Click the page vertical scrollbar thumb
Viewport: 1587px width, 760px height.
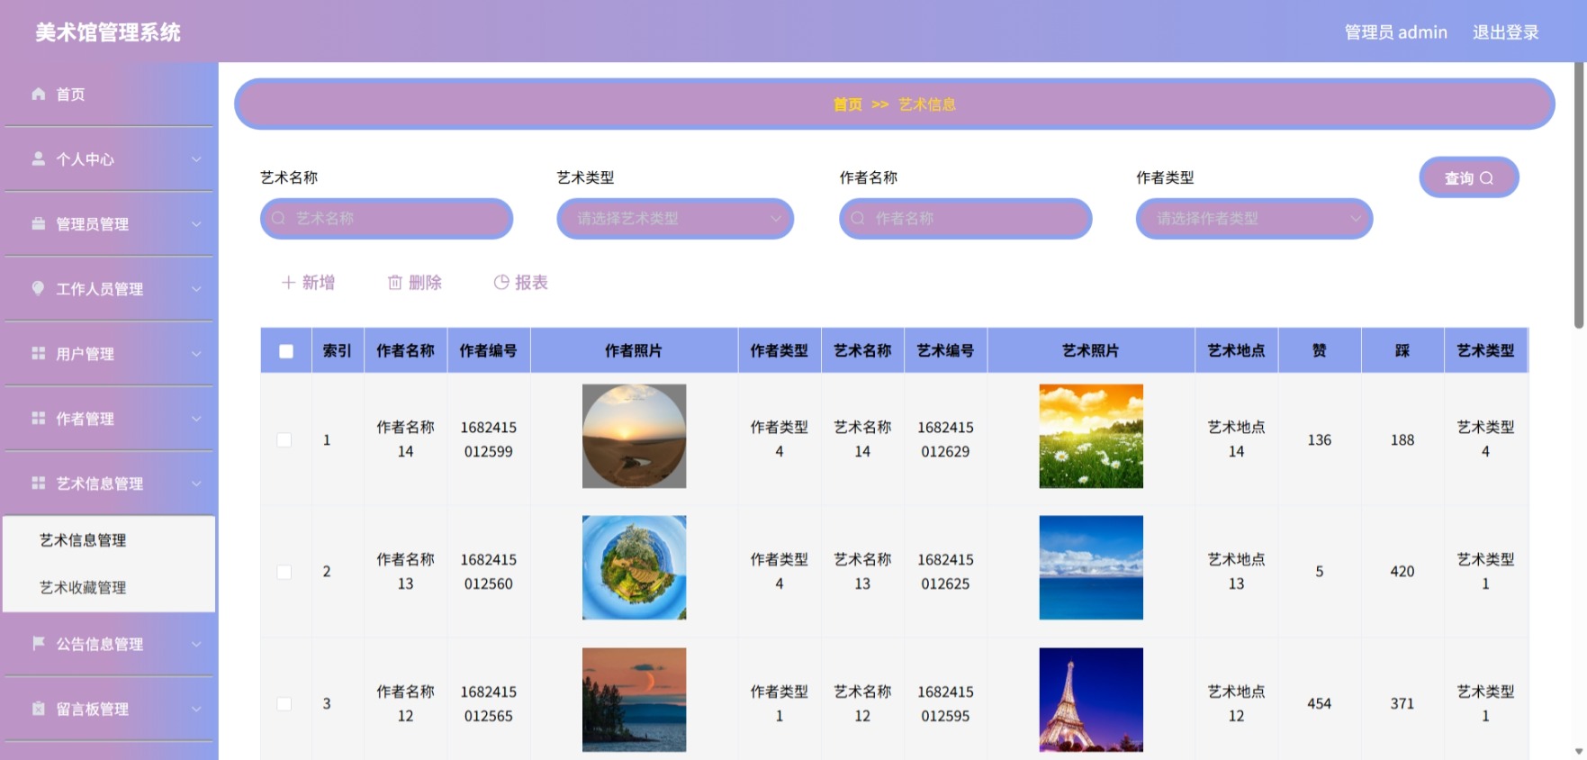(1580, 195)
